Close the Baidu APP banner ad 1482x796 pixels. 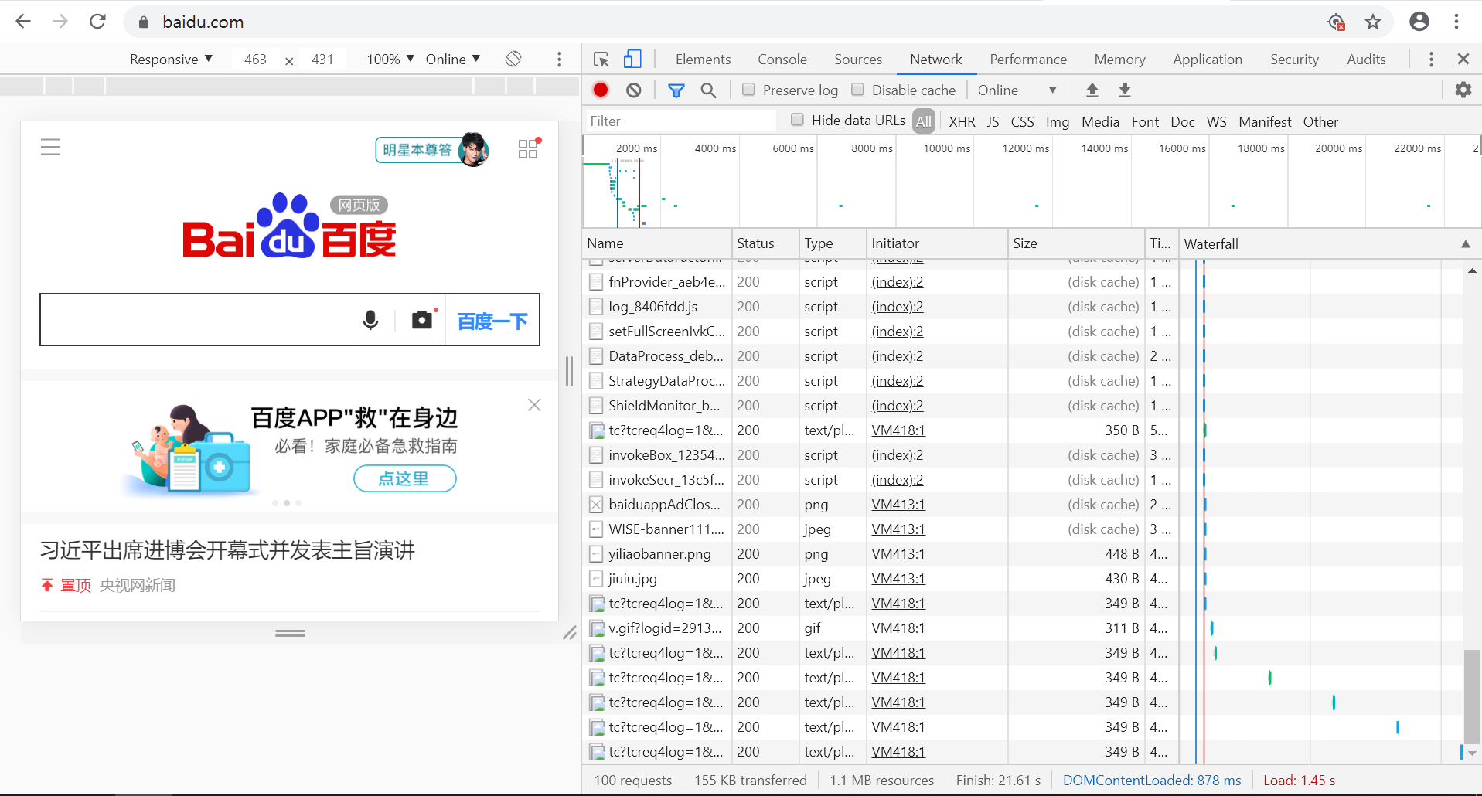point(534,405)
